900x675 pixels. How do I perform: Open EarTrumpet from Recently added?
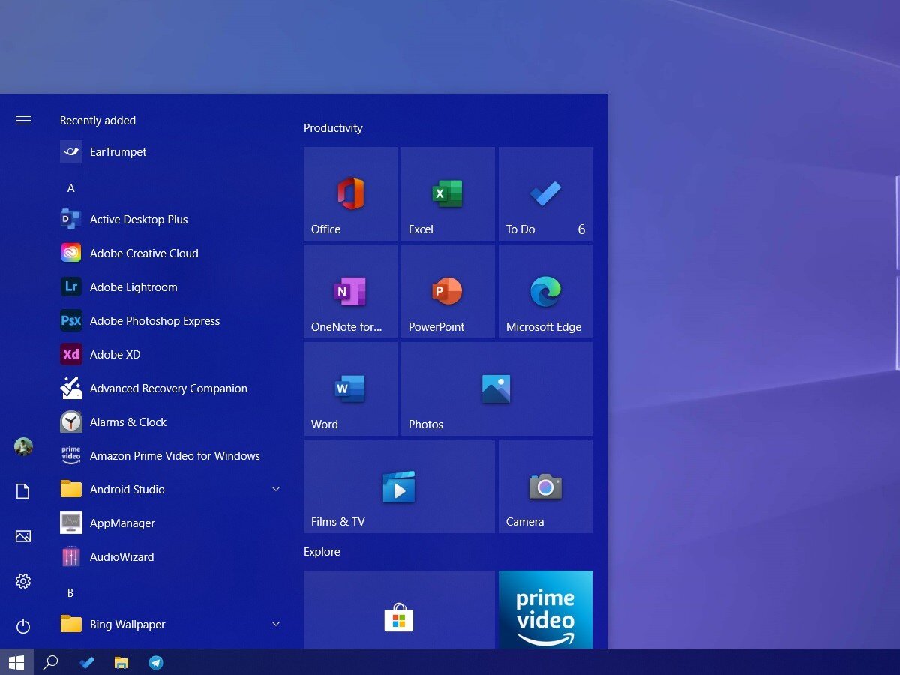[x=171, y=151]
